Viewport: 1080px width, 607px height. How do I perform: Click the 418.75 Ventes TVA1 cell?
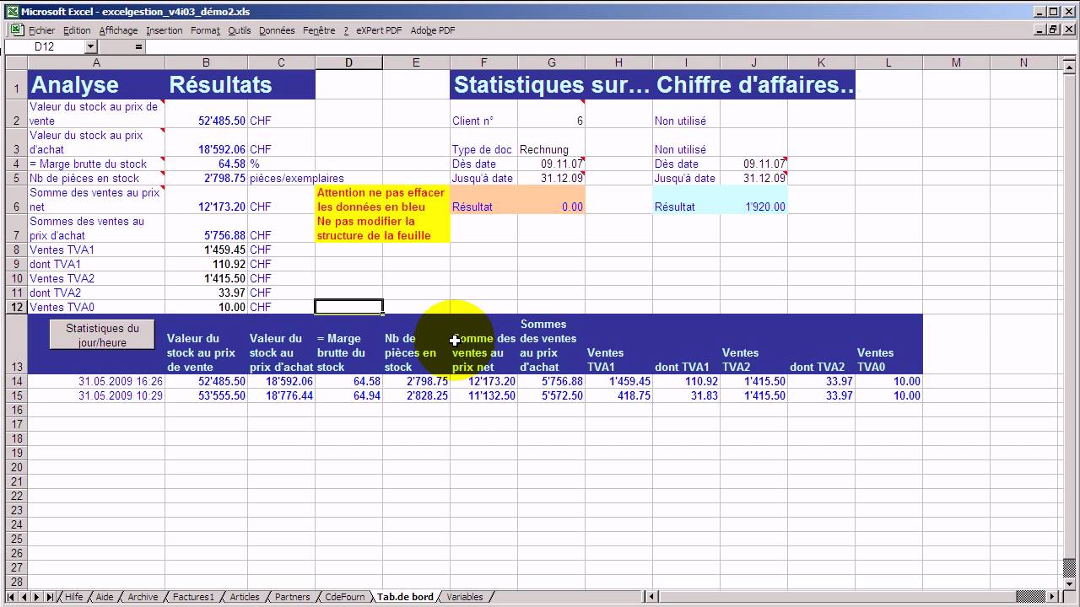[618, 395]
